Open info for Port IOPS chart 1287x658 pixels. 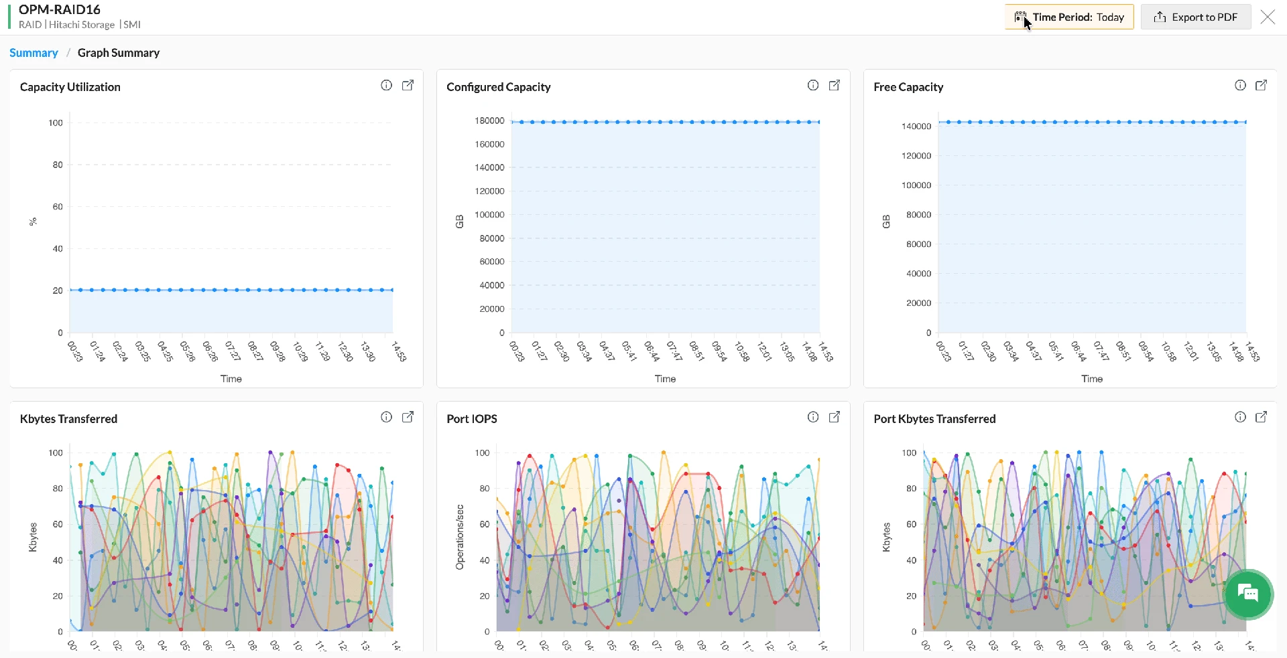(812, 416)
